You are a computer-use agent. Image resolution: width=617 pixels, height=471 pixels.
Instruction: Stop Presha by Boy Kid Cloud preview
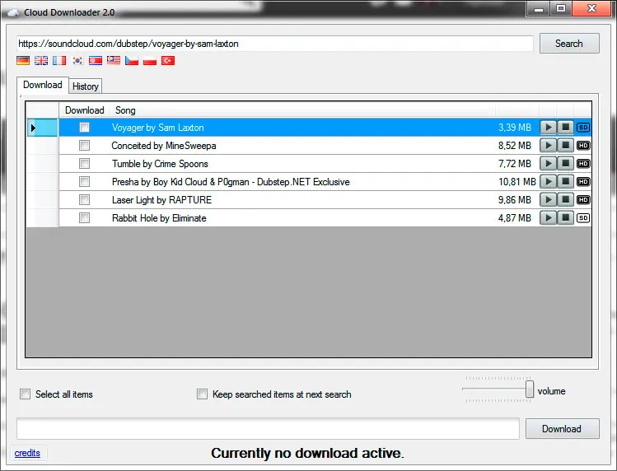[565, 181]
